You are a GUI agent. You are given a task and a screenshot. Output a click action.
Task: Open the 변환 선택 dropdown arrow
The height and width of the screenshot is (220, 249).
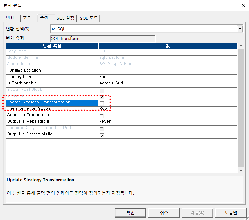tap(240, 29)
